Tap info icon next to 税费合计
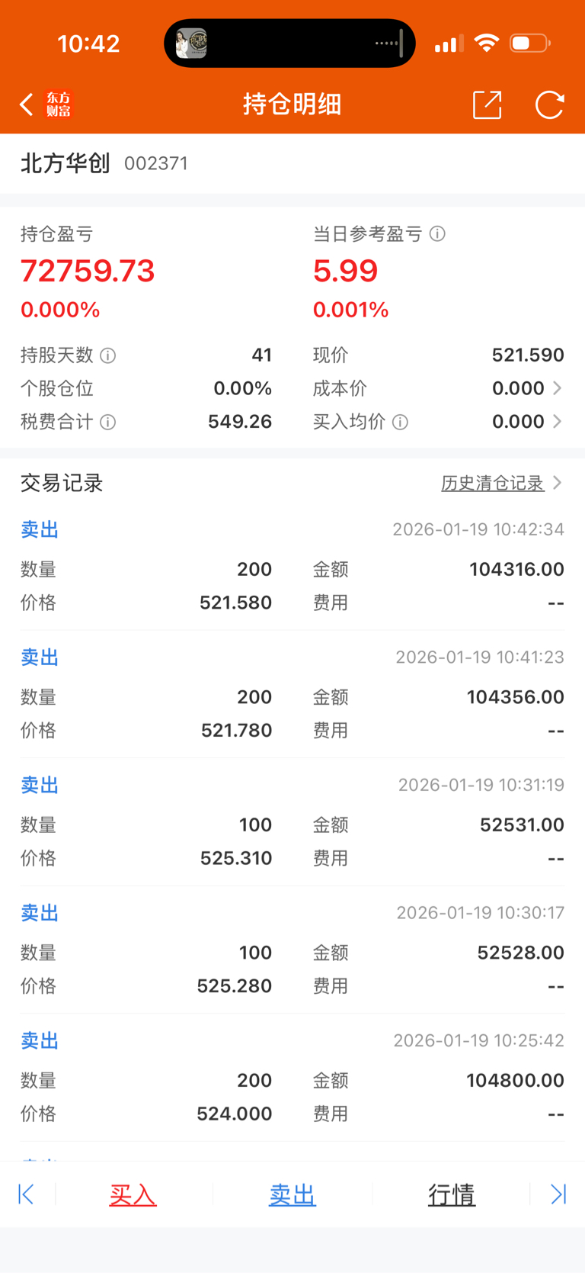585x1273 pixels. [108, 423]
